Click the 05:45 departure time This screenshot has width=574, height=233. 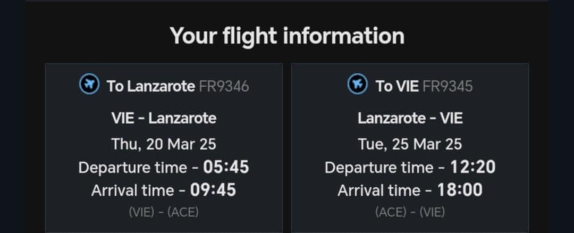(226, 168)
